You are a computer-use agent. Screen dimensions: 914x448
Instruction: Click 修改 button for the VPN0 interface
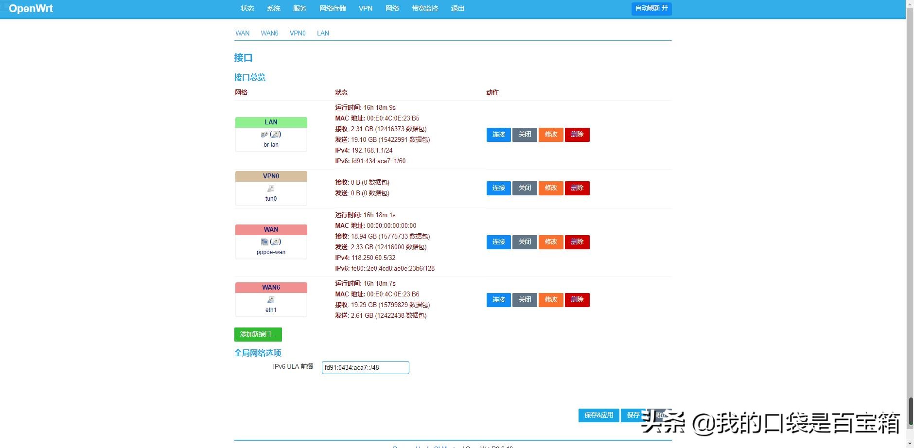pyautogui.click(x=550, y=188)
